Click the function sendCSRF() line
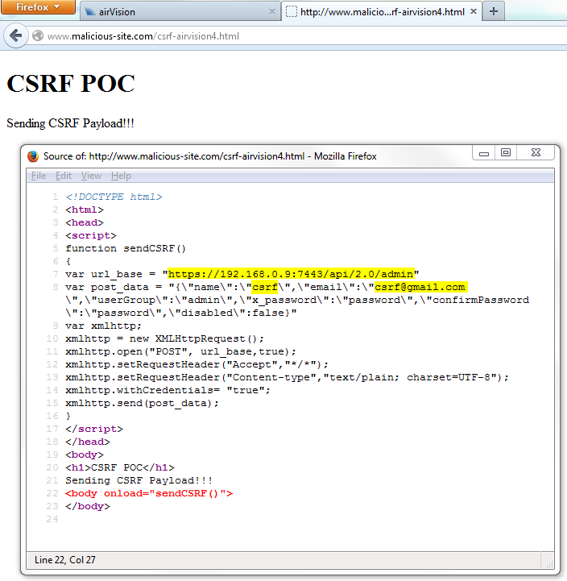 click(x=126, y=248)
